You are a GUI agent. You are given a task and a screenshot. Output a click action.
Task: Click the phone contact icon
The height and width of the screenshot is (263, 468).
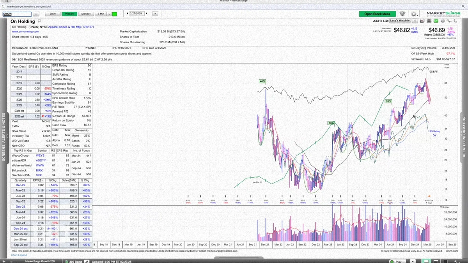click(456, 21)
